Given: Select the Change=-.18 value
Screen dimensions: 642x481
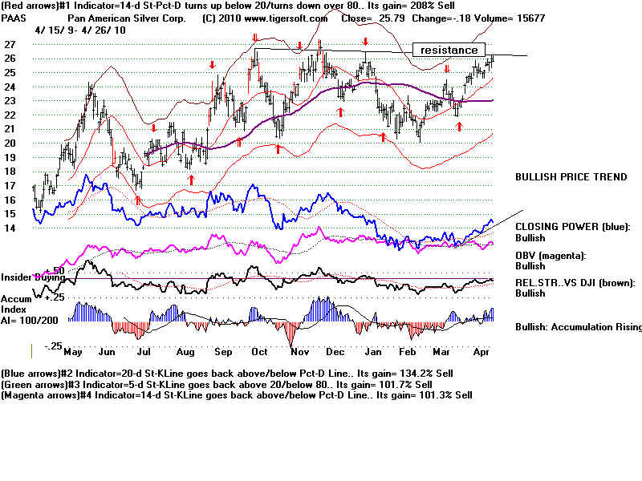Looking at the screenshot, I should click(x=441, y=18).
